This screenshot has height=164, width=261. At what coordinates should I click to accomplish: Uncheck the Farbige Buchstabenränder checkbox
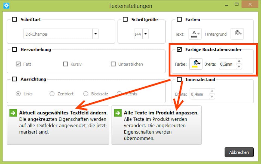[179, 49]
